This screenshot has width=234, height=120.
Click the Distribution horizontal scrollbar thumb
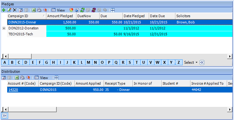point(32,110)
